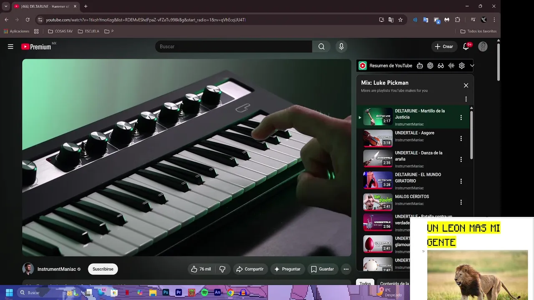The height and width of the screenshot is (300, 534).
Task: Start voice search with microphone icon
Action: (341, 47)
